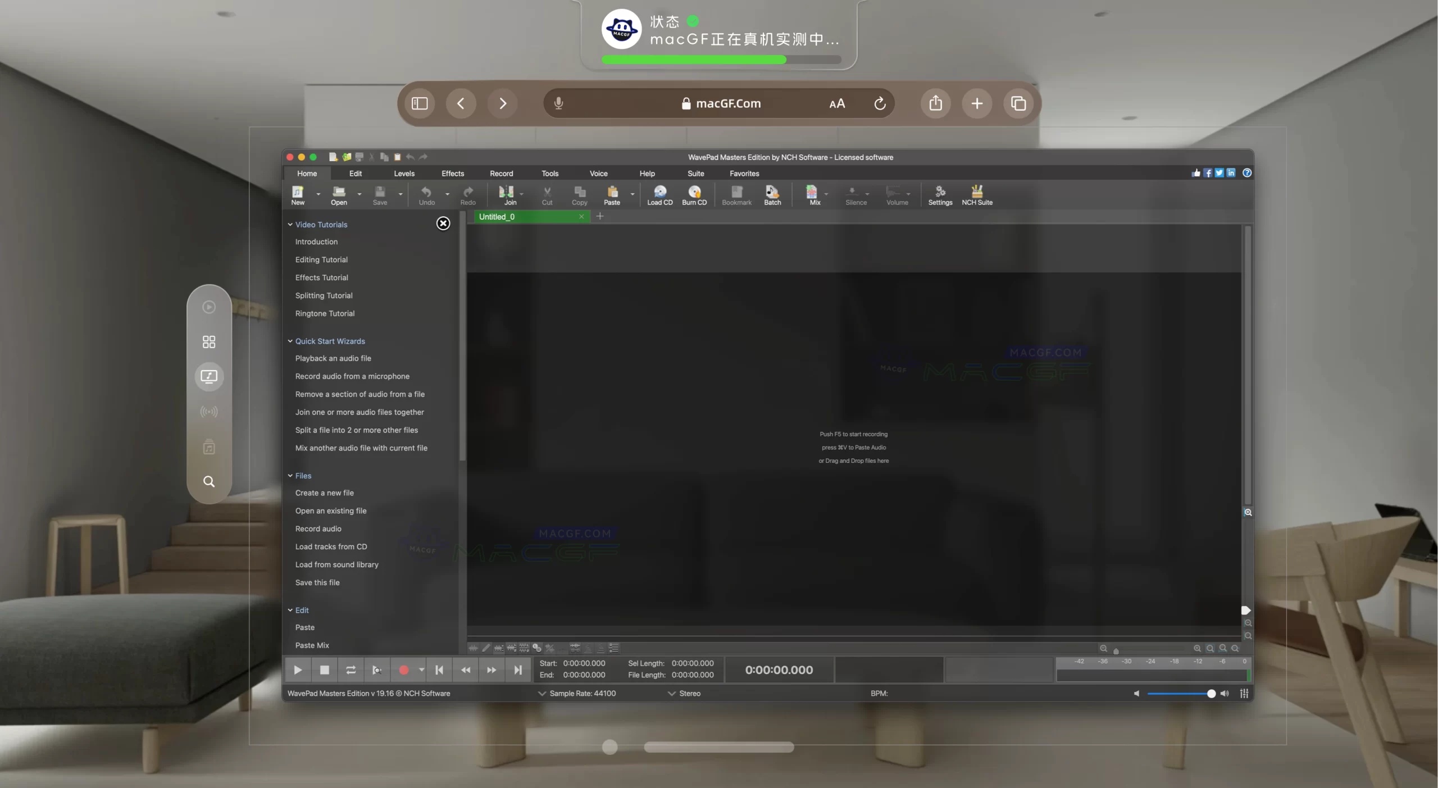This screenshot has width=1438, height=788.
Task: Toggle loop playback next to the stop button
Action: click(350, 669)
